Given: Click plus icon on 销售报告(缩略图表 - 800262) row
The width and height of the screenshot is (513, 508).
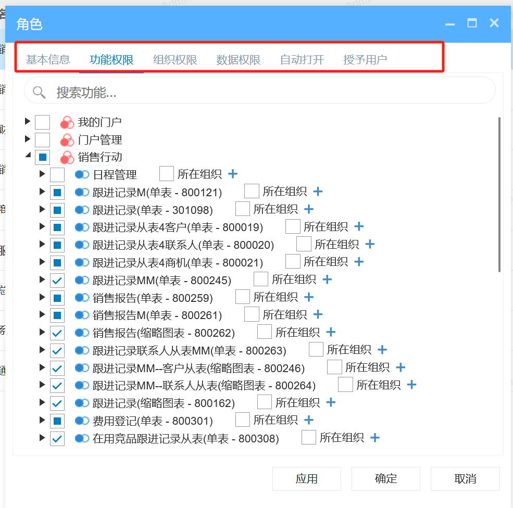Looking at the screenshot, I should coord(331,332).
